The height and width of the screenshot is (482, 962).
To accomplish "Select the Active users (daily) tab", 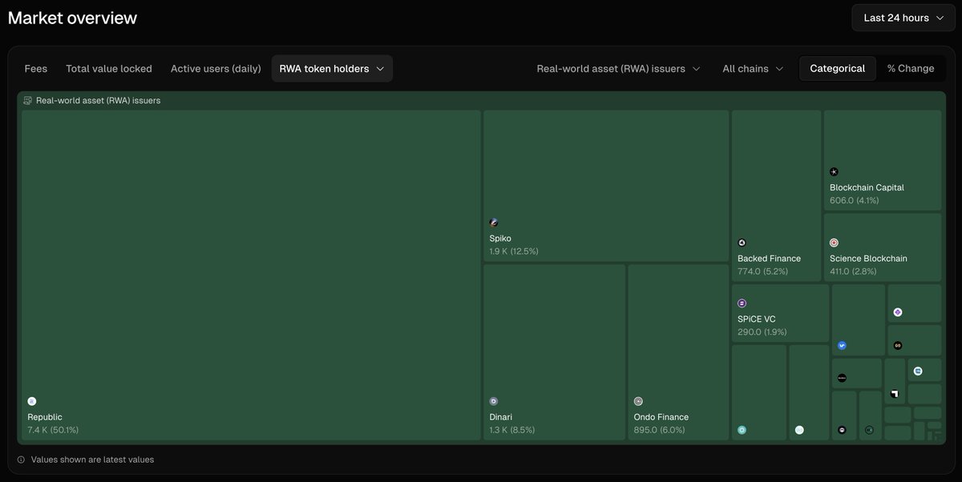I will point(216,69).
